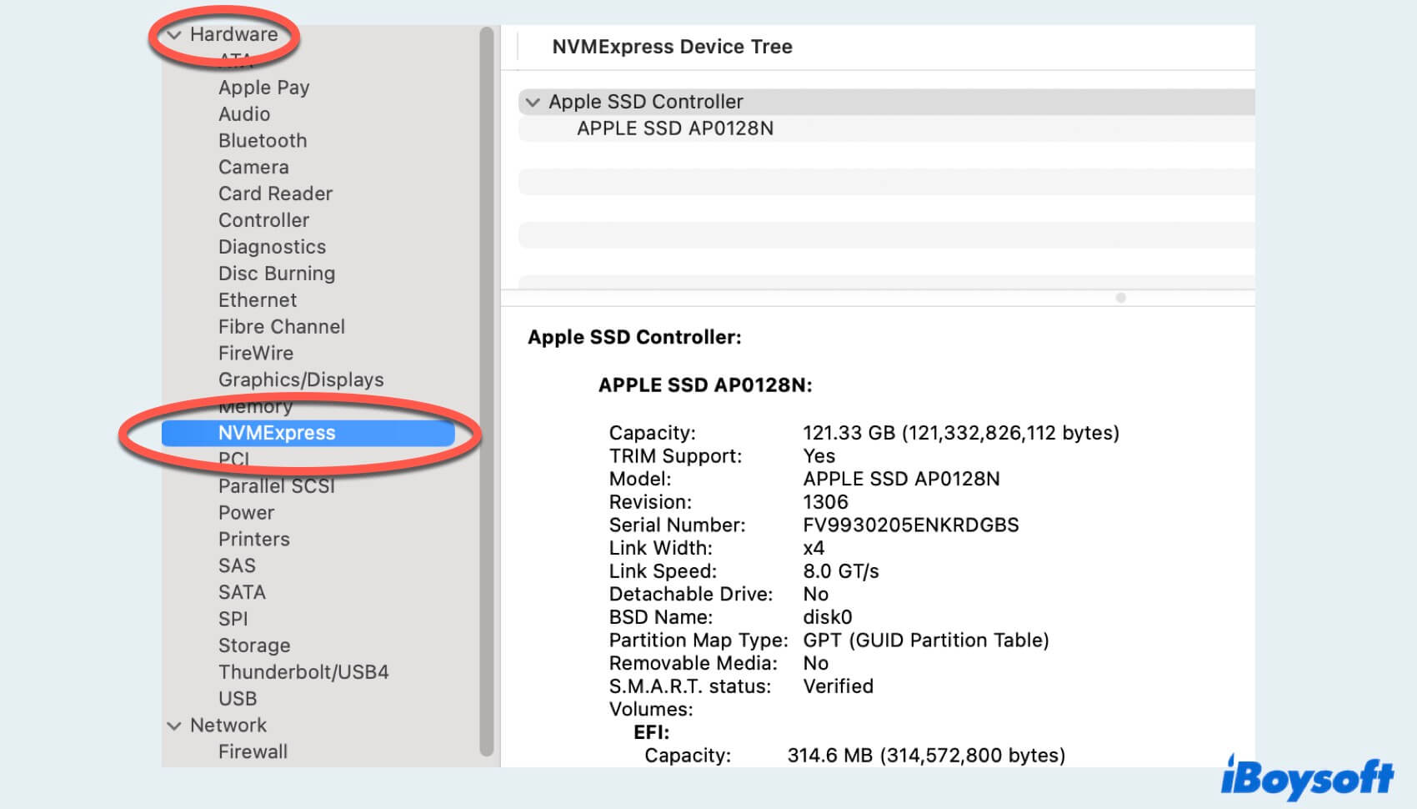
Task: Click the Hardware section label
Action: pyautogui.click(x=233, y=35)
